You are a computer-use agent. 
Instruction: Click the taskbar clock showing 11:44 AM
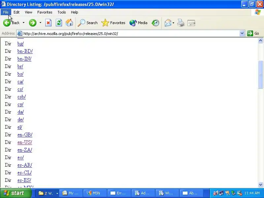pyautogui.click(x=252, y=193)
